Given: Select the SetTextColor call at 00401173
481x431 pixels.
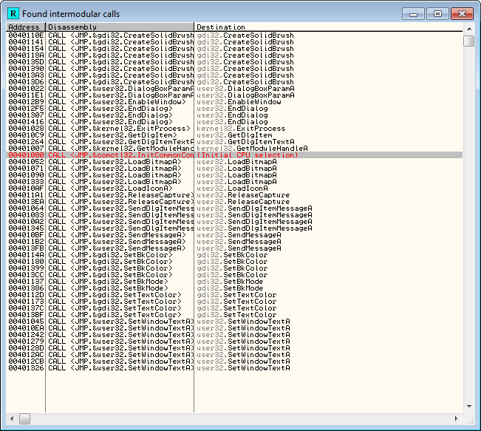Looking at the screenshot, I should [234, 302].
